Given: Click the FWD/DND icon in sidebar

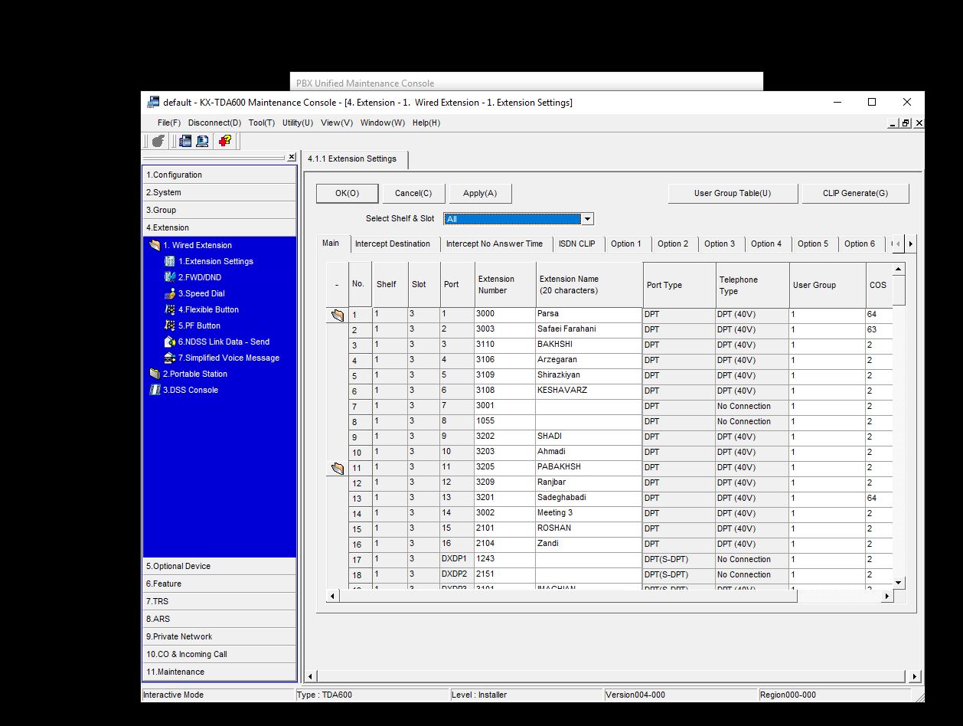Looking at the screenshot, I should pyautogui.click(x=170, y=277).
